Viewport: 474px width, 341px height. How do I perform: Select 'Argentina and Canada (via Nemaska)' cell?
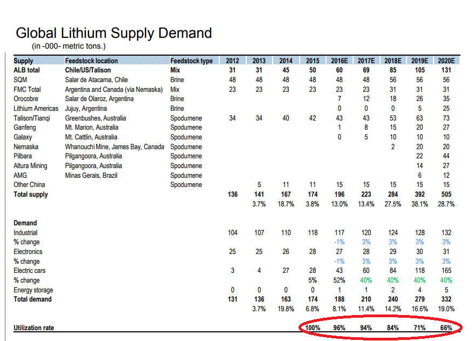click(x=114, y=90)
